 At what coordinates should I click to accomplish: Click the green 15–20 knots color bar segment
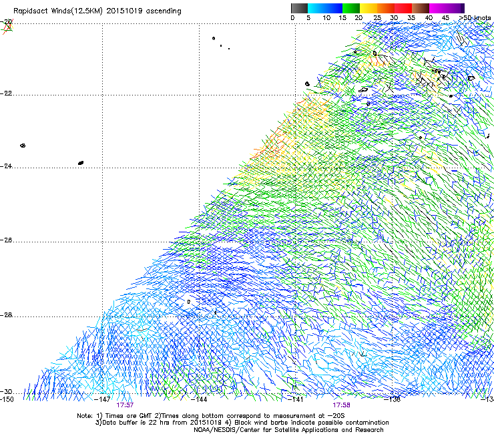click(351, 8)
